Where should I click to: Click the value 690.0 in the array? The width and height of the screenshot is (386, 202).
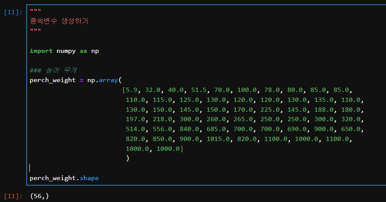tap(297, 129)
